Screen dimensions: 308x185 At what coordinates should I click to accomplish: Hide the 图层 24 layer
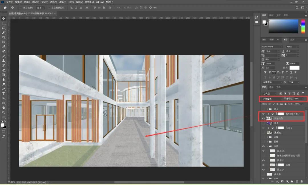(x=264, y=170)
